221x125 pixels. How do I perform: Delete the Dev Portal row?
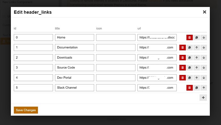click(x=182, y=78)
